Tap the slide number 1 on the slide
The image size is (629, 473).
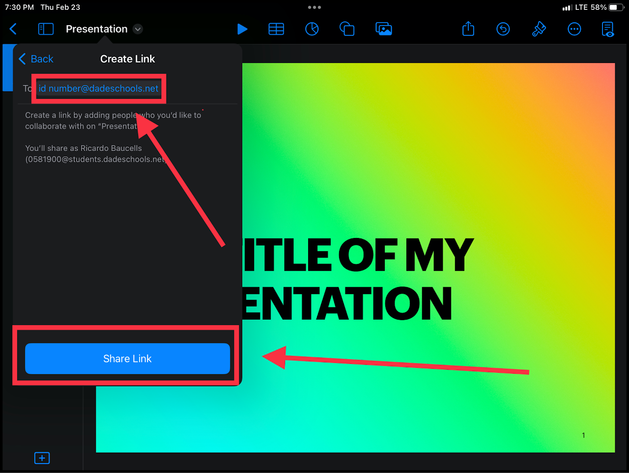coord(583,435)
